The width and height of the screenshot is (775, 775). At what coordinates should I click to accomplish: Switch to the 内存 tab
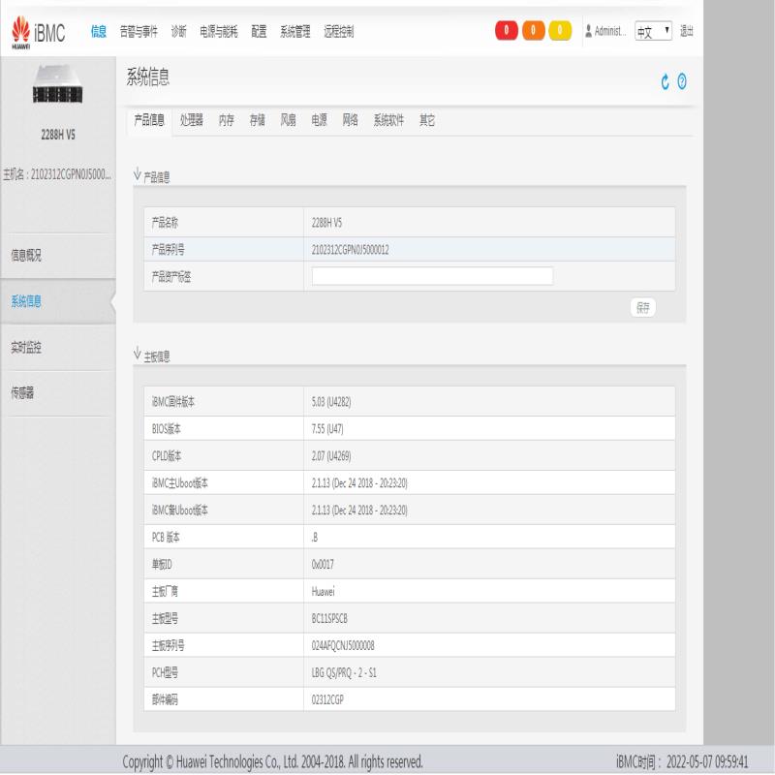[x=227, y=120]
